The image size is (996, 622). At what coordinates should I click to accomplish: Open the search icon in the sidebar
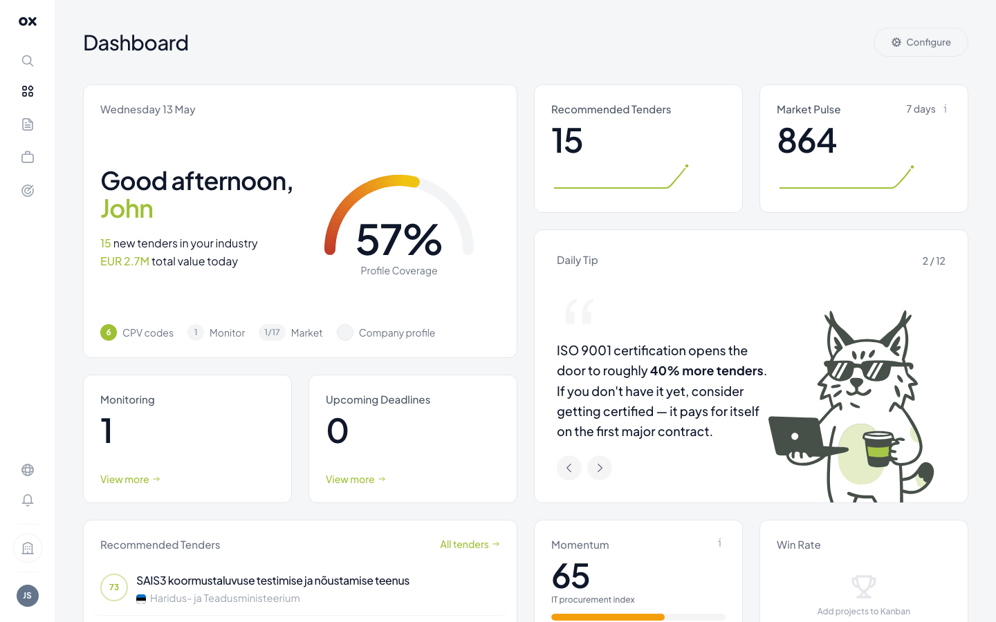coord(28,61)
